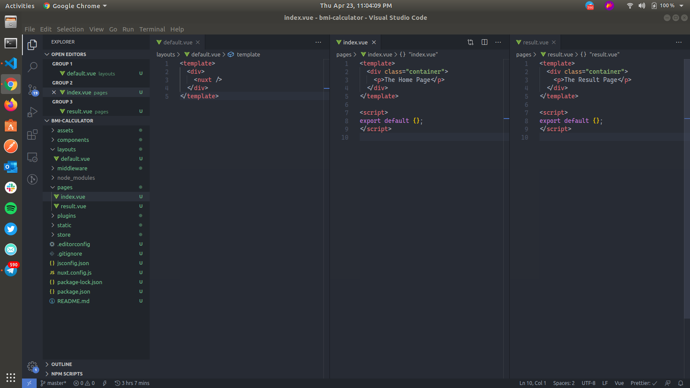The width and height of the screenshot is (690, 388).
Task: Expand the components folder
Action: [x=73, y=140]
